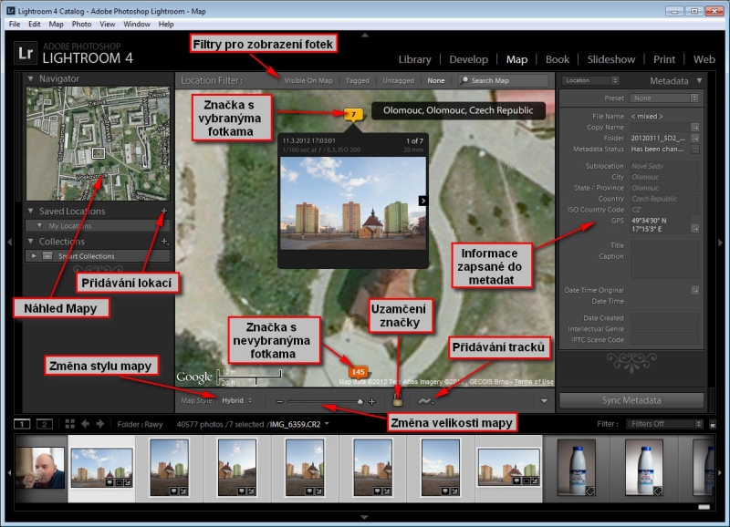The width and height of the screenshot is (730, 527).
Task: Toggle second window display button 2
Action: (x=44, y=424)
